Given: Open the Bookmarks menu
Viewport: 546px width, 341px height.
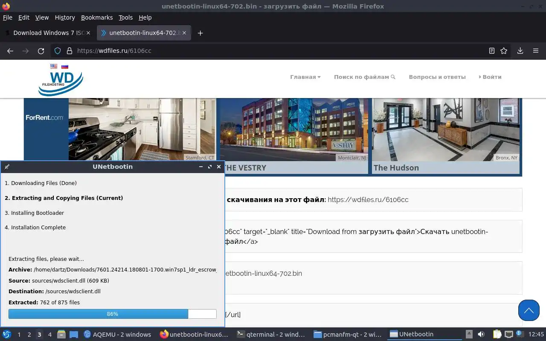Looking at the screenshot, I should click(97, 17).
